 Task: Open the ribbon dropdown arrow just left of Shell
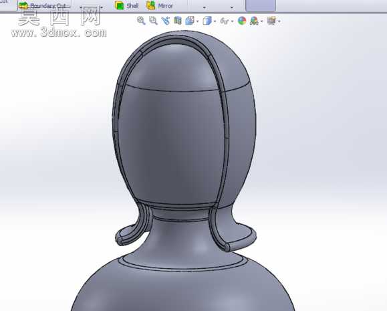tap(102, 7)
